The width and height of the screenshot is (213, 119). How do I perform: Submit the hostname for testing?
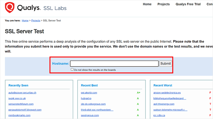click(x=166, y=64)
